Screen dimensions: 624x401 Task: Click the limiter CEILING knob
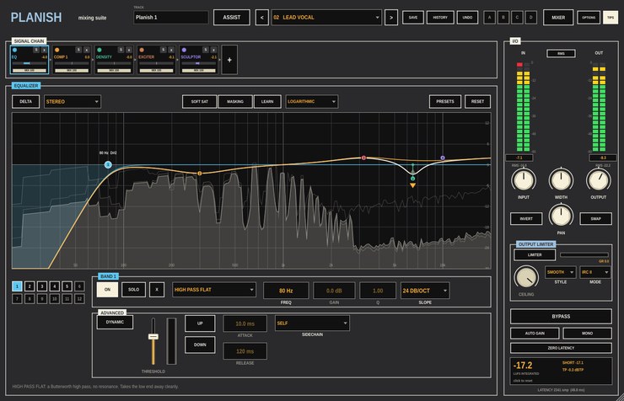coord(526,277)
